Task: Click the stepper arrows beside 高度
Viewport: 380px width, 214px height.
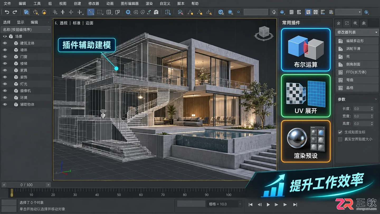Action: click(x=372, y=124)
